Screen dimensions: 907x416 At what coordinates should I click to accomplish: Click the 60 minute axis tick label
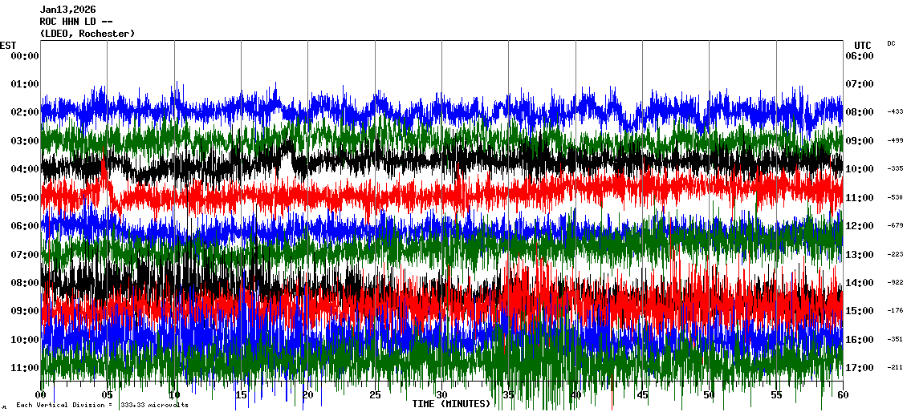(x=842, y=395)
